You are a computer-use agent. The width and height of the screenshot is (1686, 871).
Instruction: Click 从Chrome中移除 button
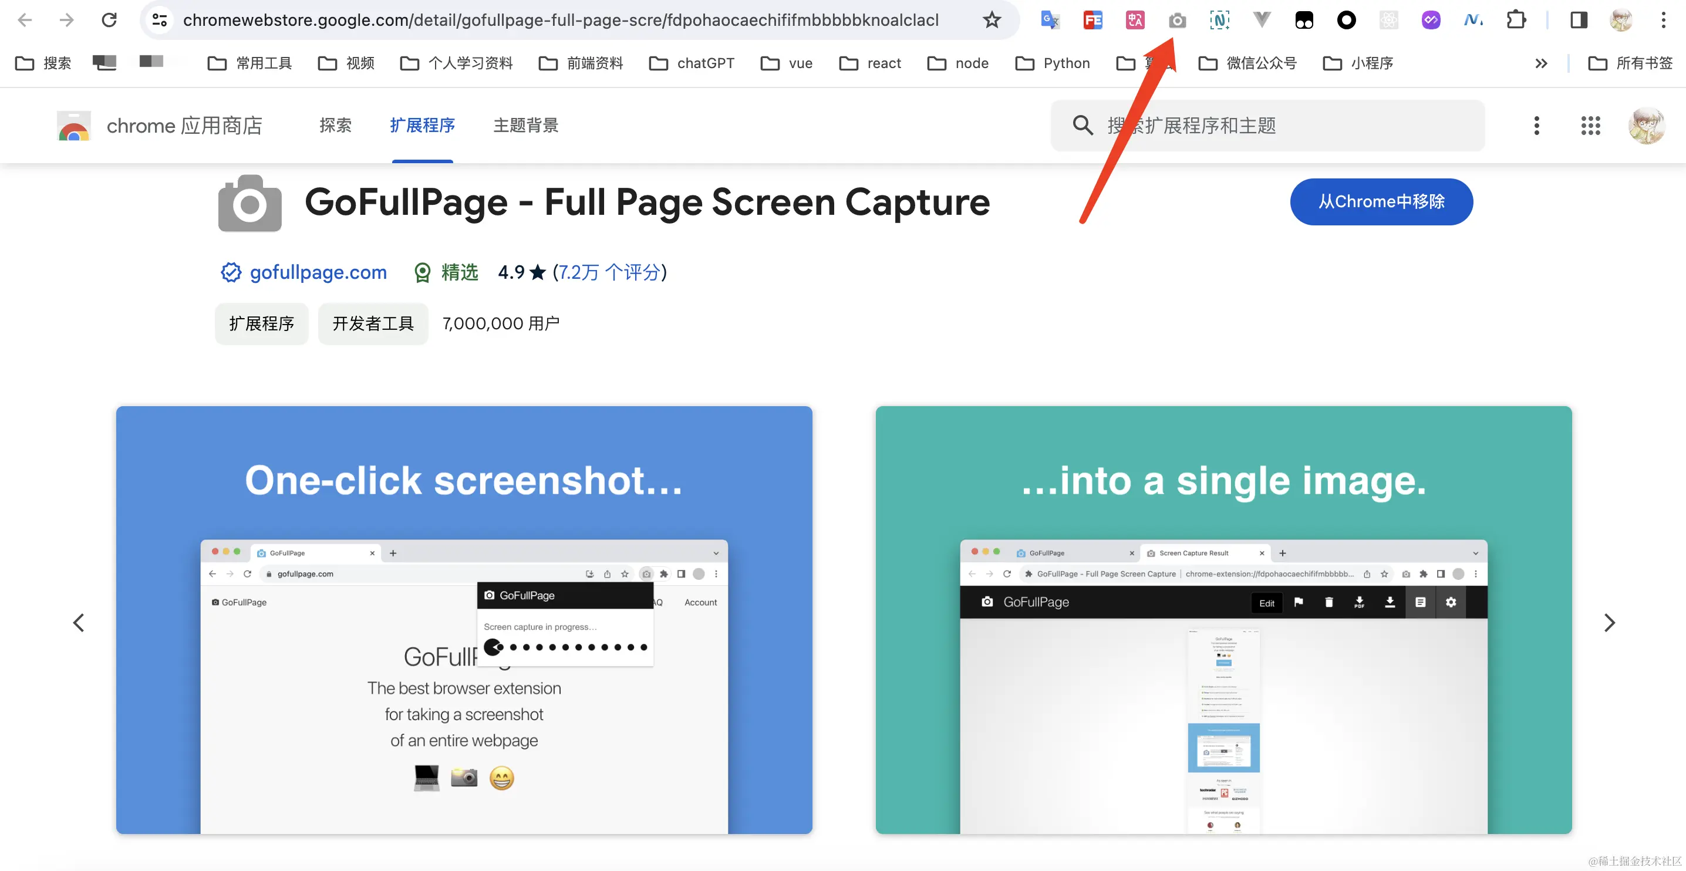click(x=1381, y=201)
